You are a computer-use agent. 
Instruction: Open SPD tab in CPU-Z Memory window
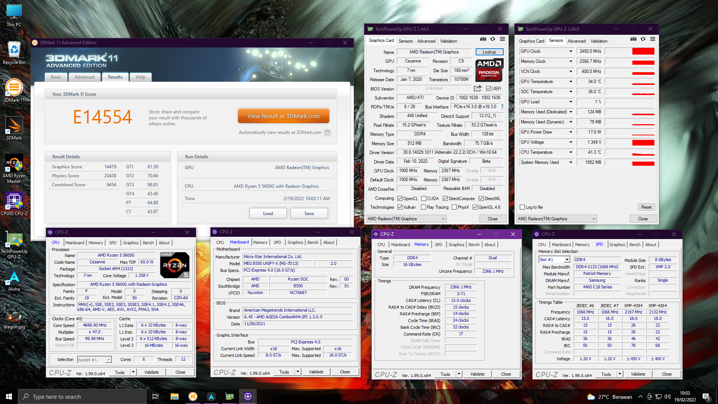439,245
